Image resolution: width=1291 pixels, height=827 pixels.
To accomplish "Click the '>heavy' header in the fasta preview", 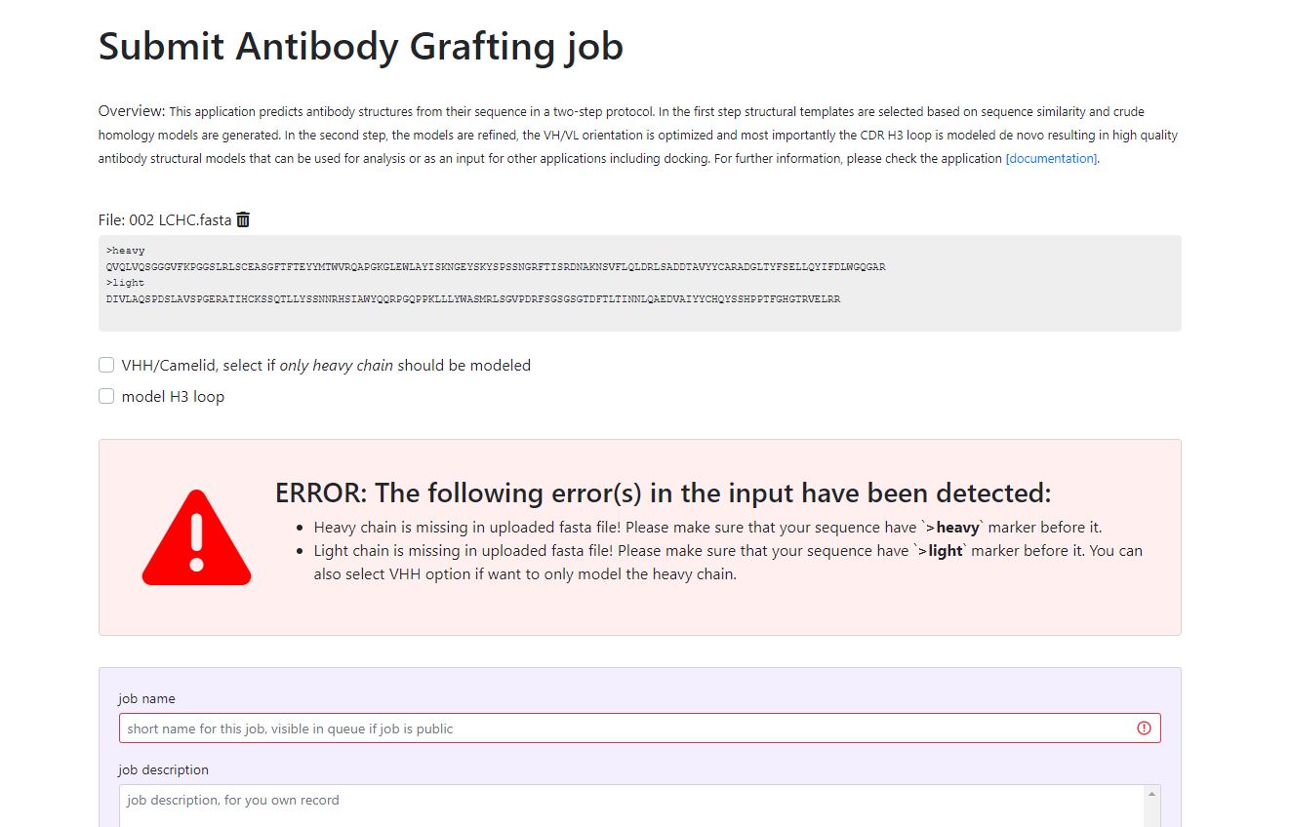I will tap(126, 251).
